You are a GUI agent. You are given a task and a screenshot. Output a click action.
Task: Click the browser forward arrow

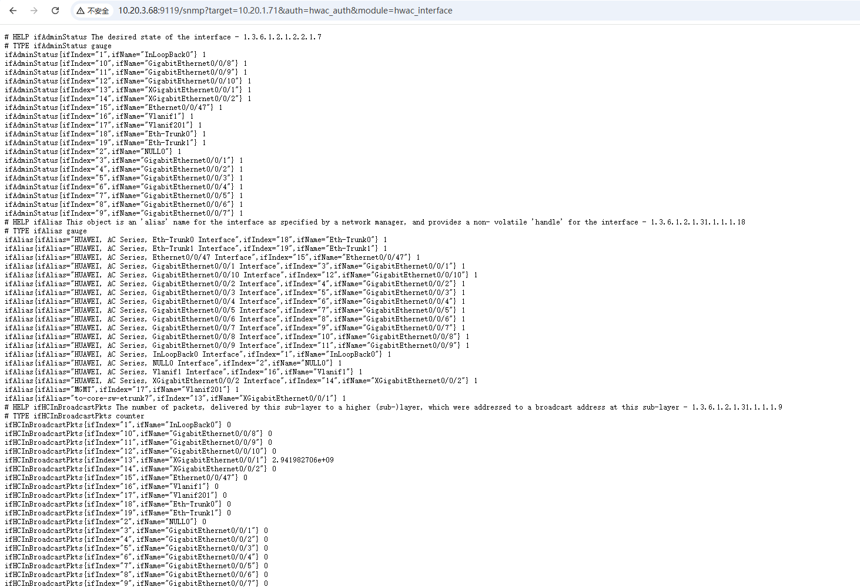[x=34, y=11]
